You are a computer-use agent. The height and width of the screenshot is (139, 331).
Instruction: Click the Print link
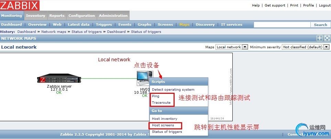[x=294, y=5]
